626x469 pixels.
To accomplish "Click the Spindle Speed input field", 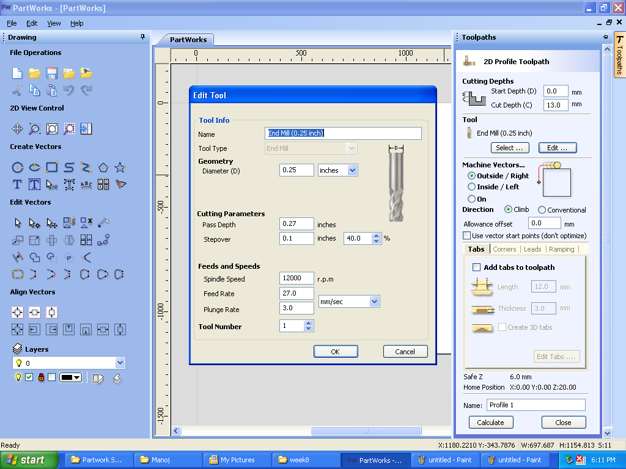I will coord(296,278).
